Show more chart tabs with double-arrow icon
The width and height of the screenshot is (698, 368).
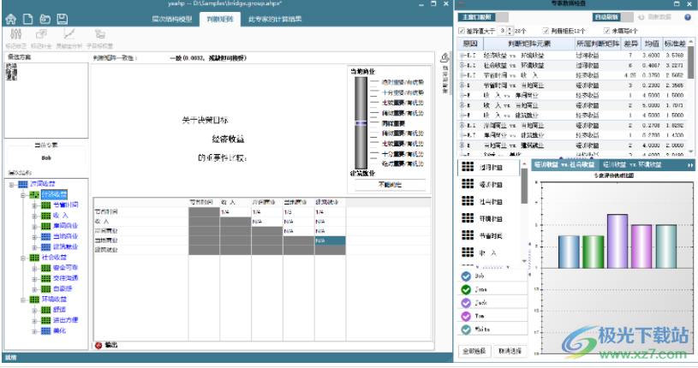(x=690, y=165)
